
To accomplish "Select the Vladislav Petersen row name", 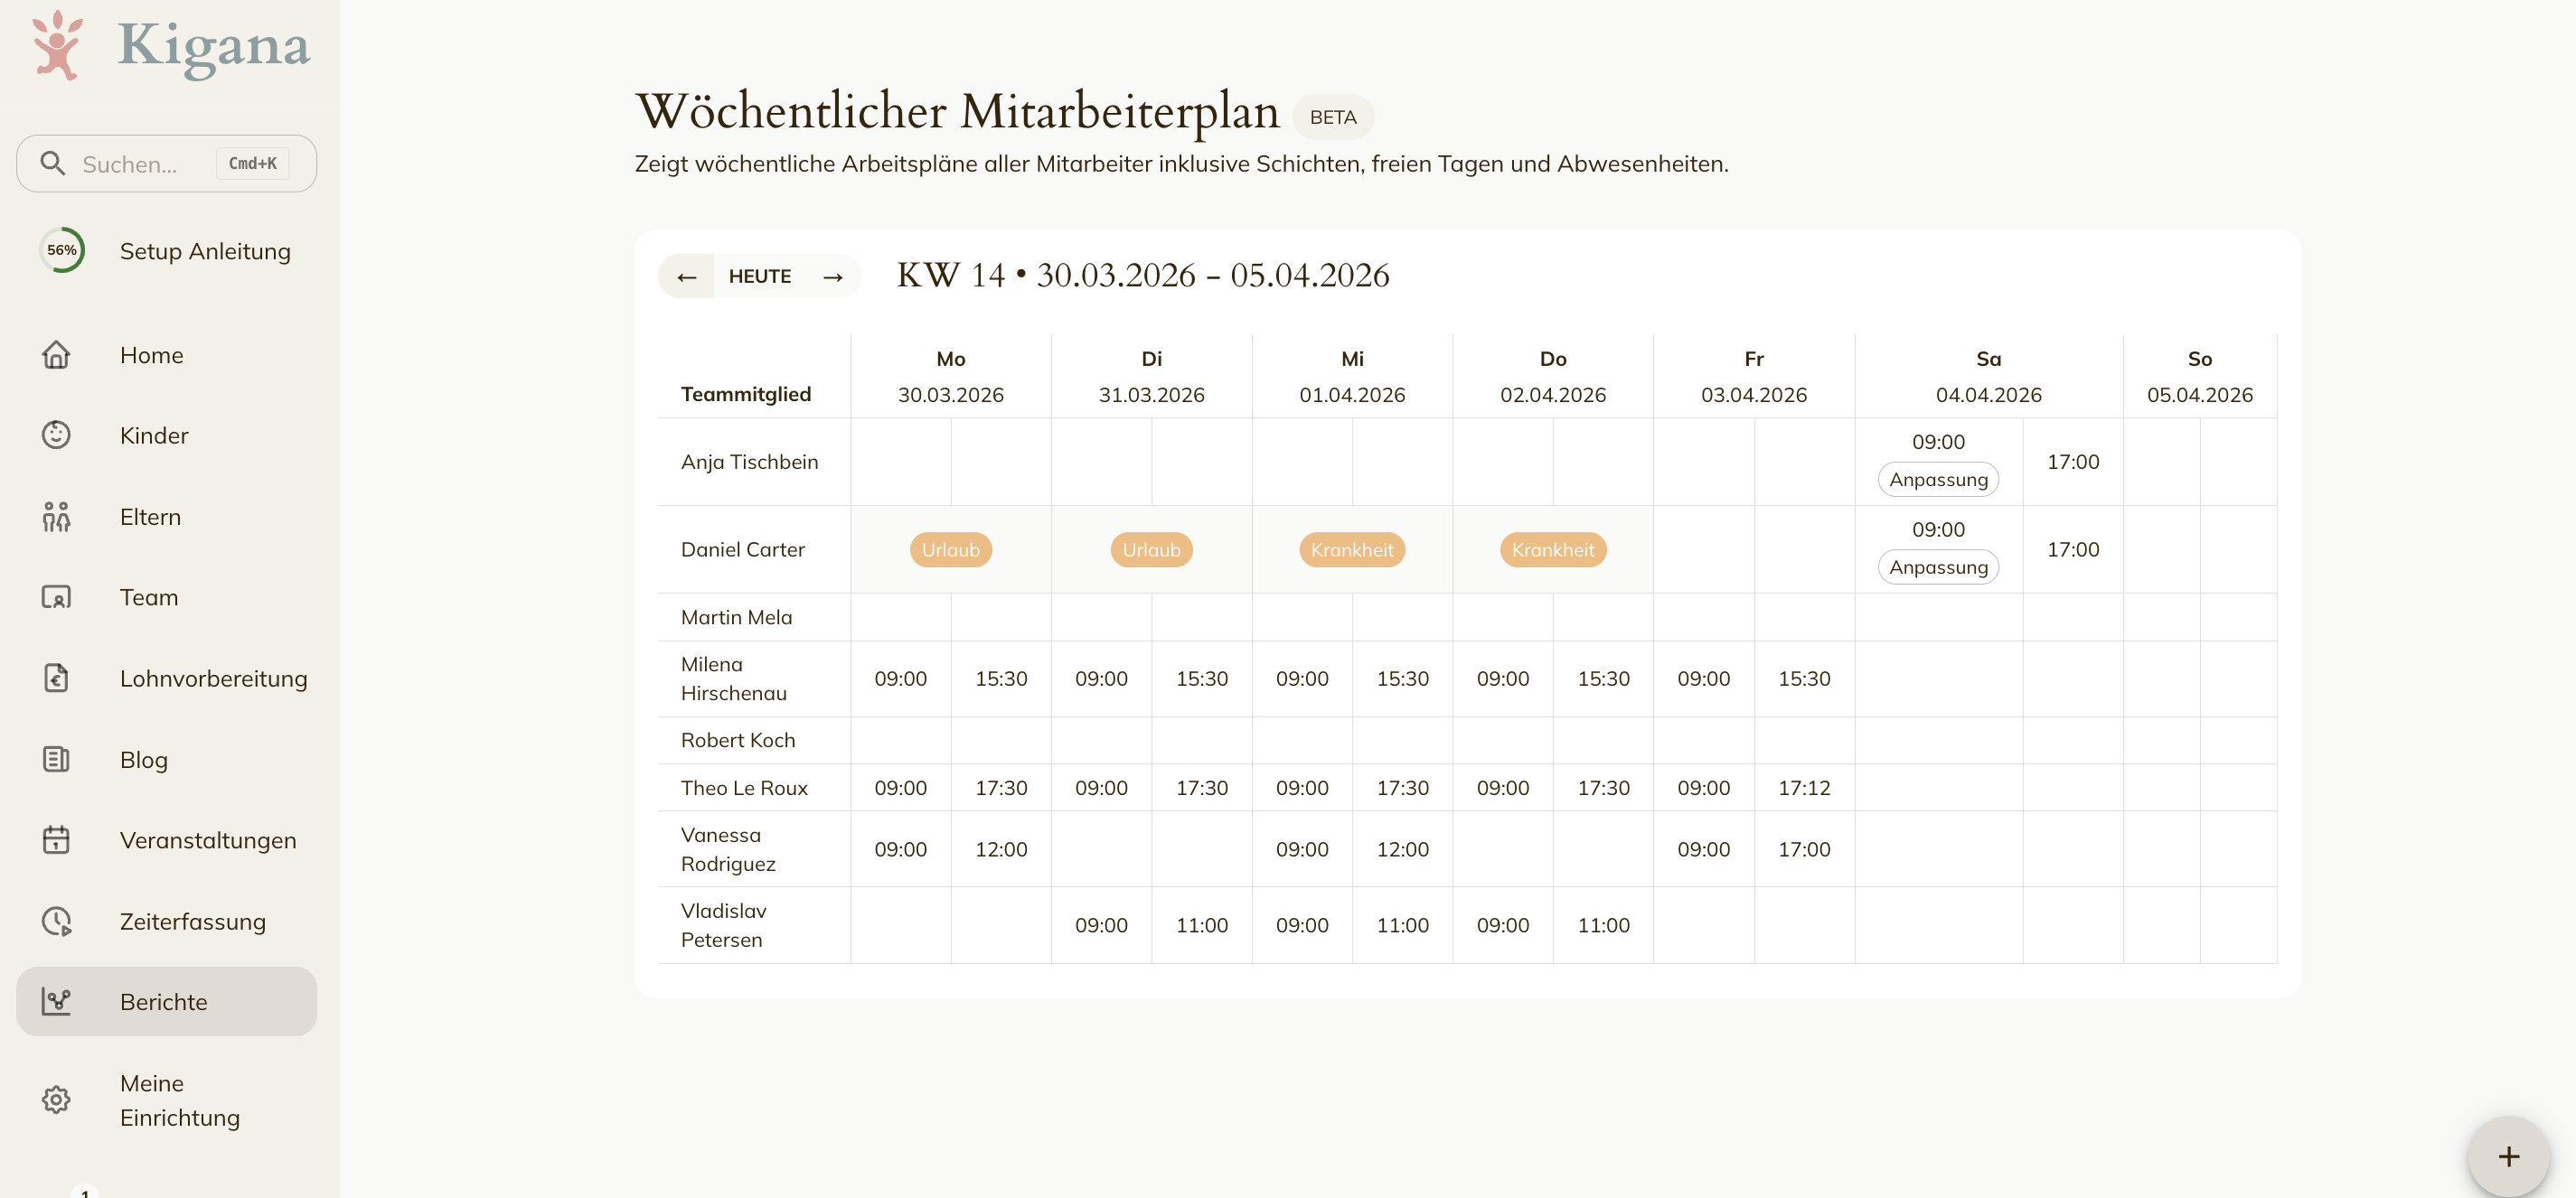I will (x=724, y=925).
